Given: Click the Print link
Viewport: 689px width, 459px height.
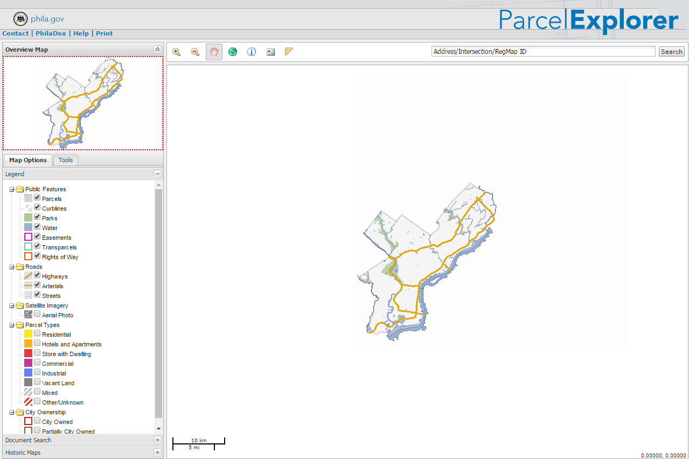Looking at the screenshot, I should point(105,33).
